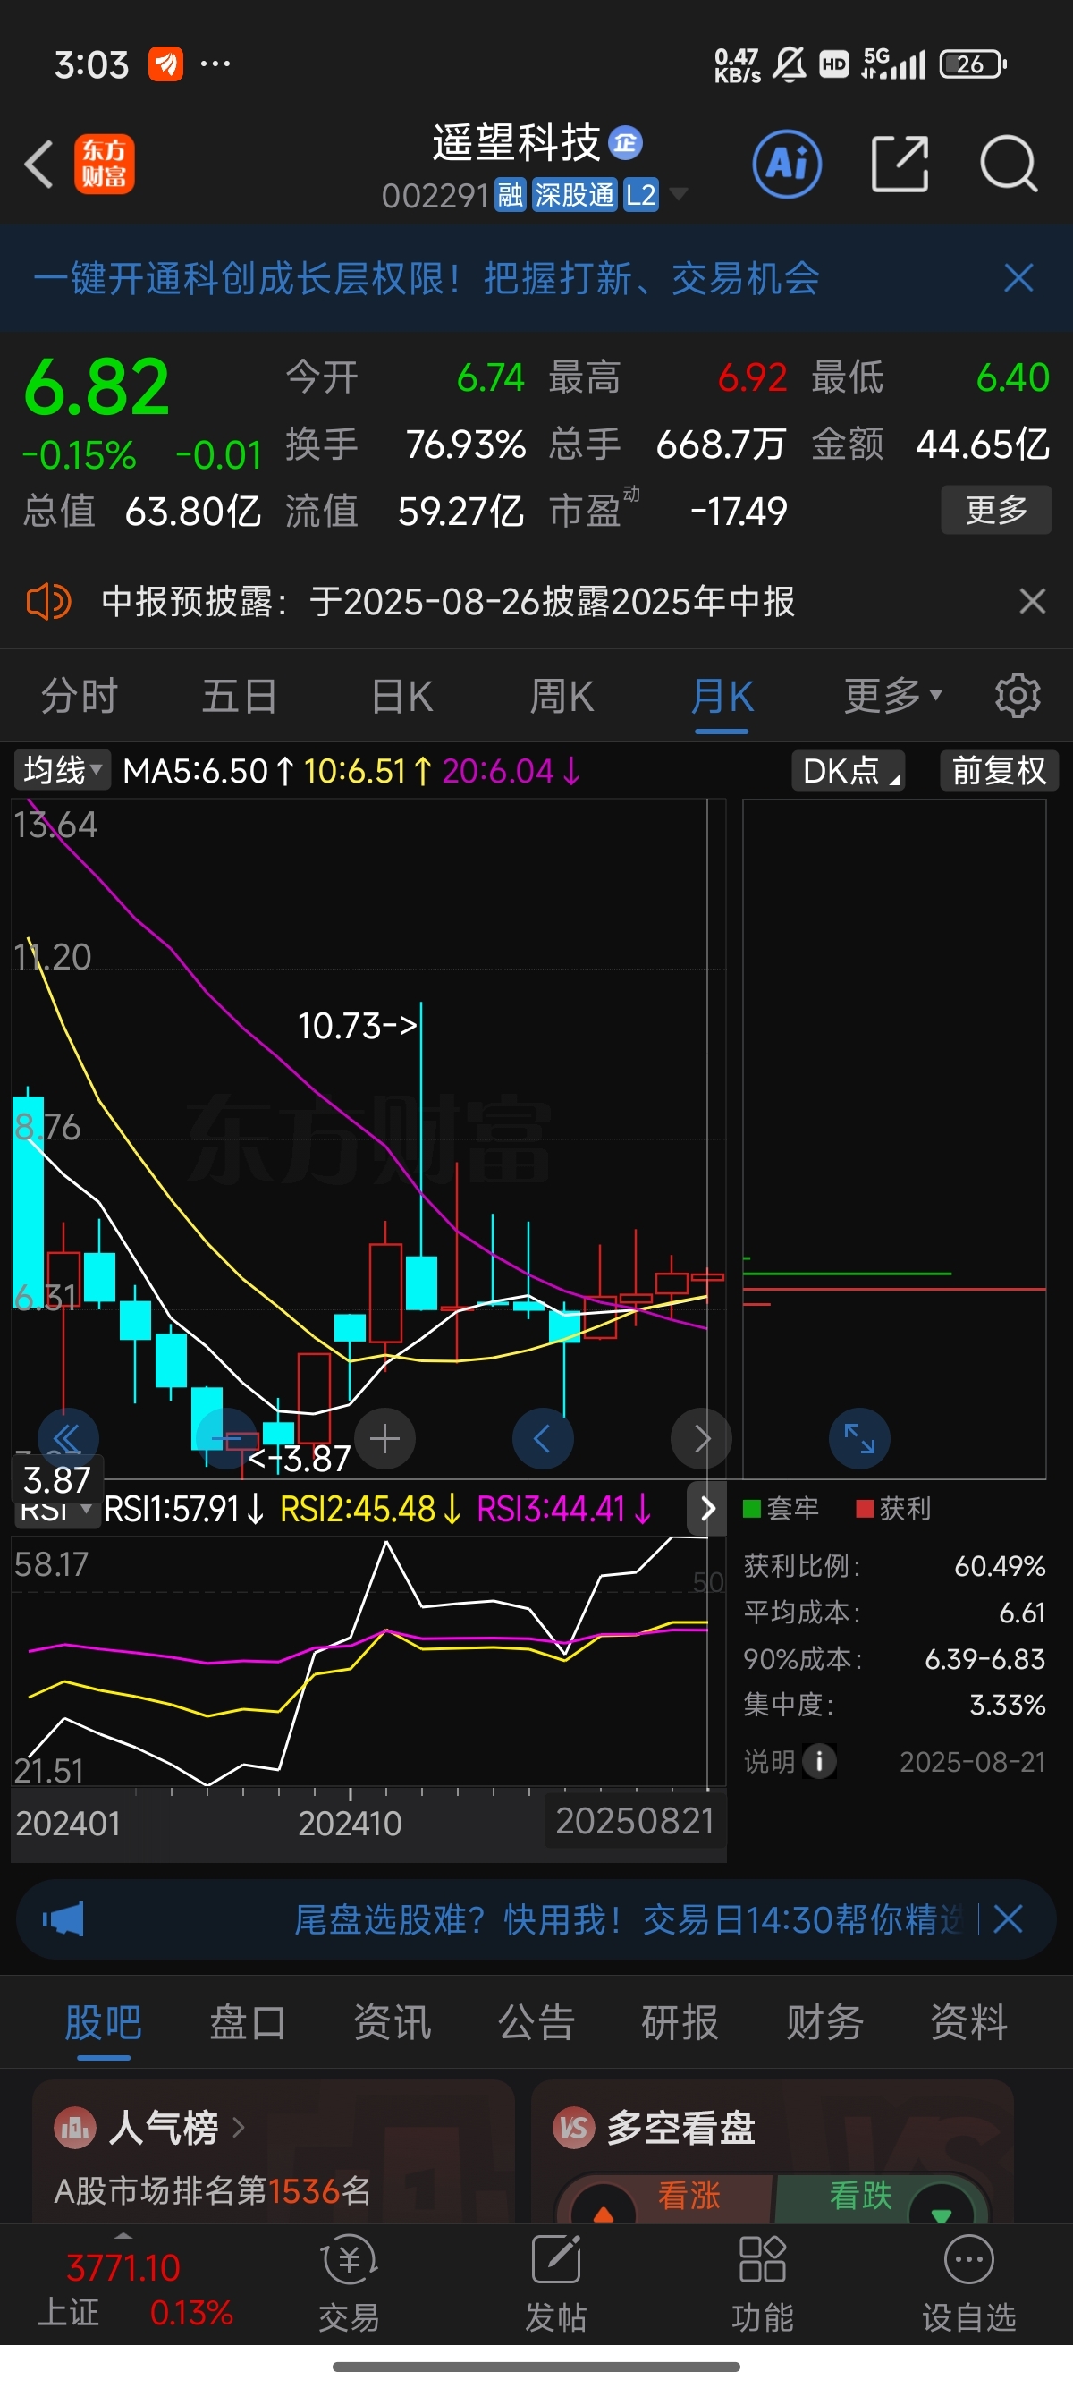Move chart cursor right one candle
The image size is (1073, 2388).
(701, 1439)
